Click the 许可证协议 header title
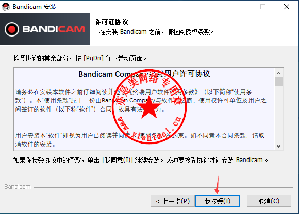 tap(111, 22)
